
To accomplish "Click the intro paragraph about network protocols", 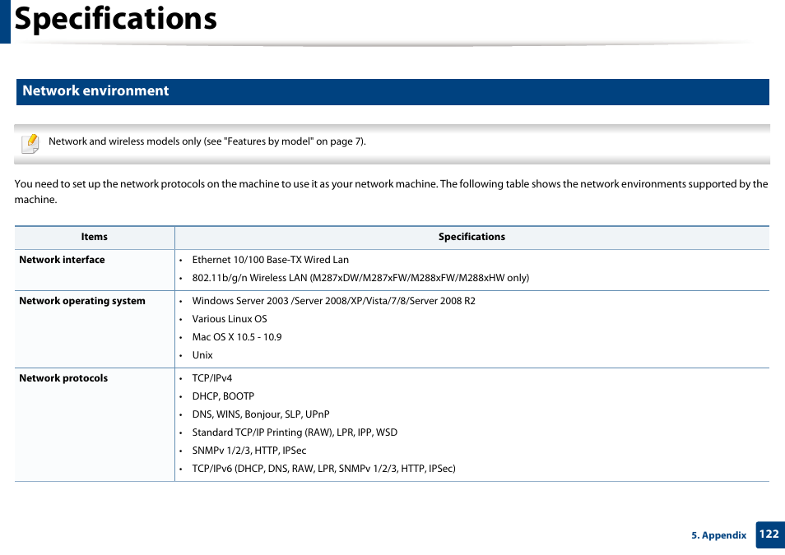I will (x=391, y=192).
